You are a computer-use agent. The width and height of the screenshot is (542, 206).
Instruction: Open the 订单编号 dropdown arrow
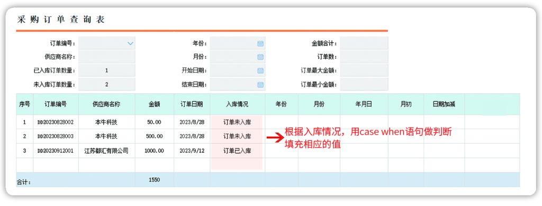(130, 43)
